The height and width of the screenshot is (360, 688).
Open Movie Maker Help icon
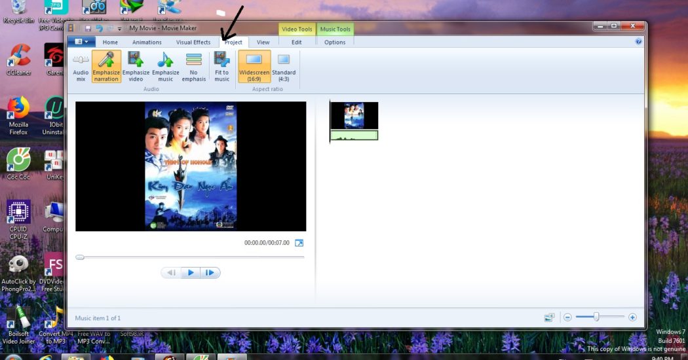pyautogui.click(x=638, y=42)
